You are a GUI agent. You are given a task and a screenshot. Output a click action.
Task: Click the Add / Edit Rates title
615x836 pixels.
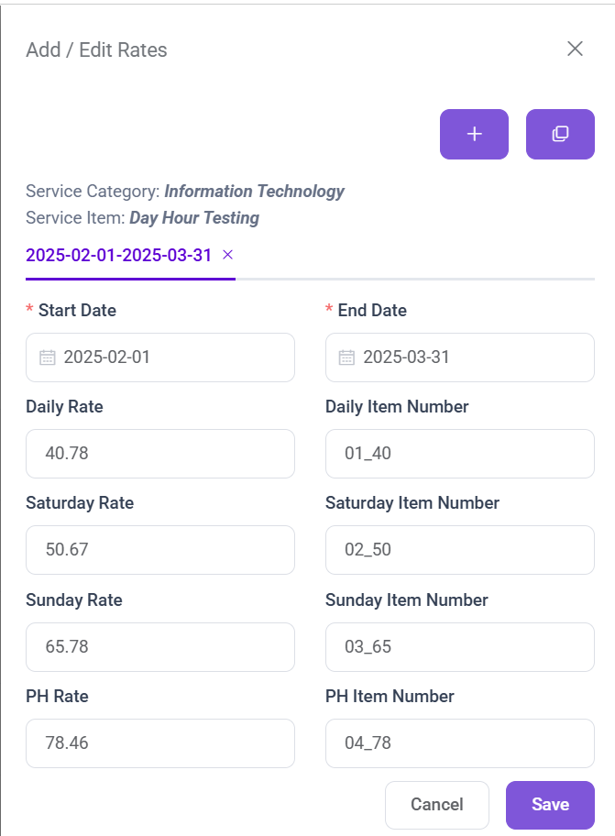(x=96, y=50)
